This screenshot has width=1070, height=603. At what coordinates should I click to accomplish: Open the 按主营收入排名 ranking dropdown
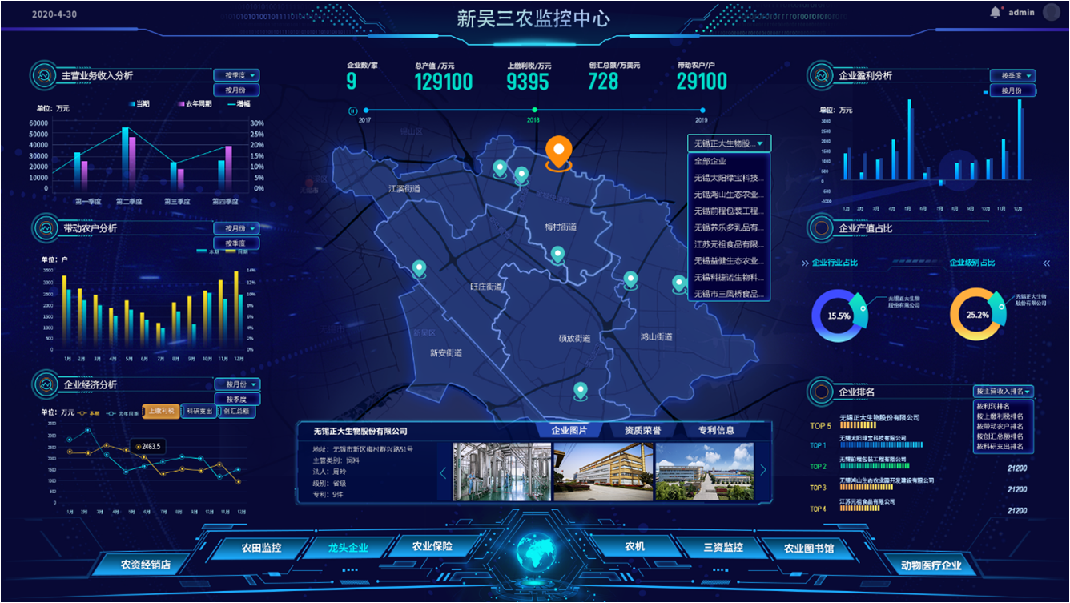(x=1004, y=392)
